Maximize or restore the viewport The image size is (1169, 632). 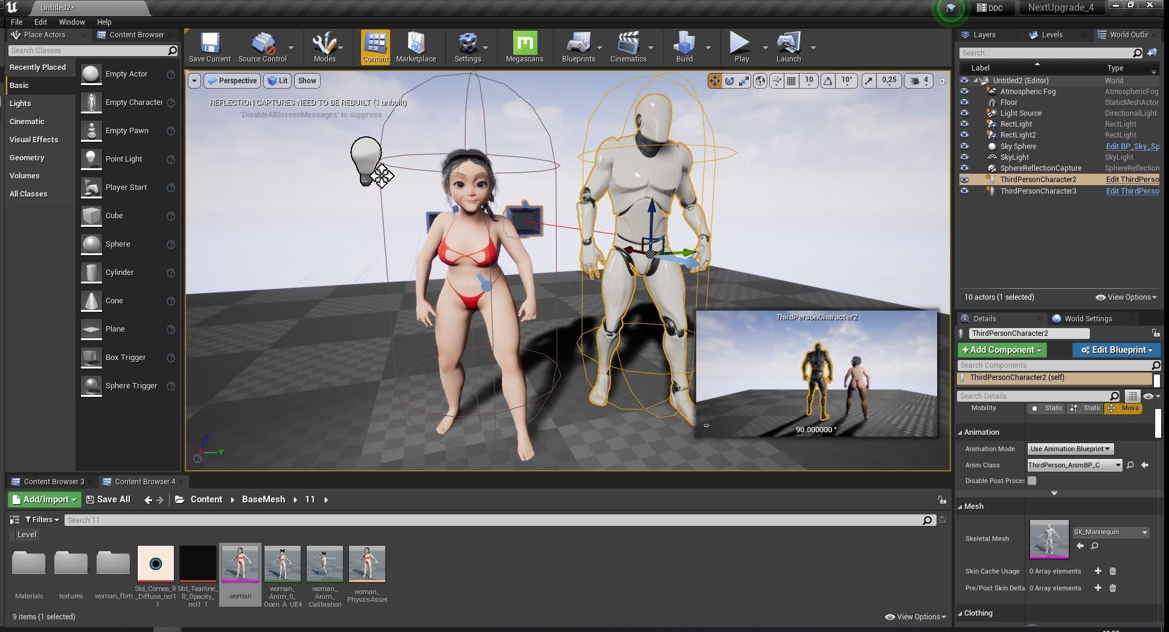[x=942, y=81]
